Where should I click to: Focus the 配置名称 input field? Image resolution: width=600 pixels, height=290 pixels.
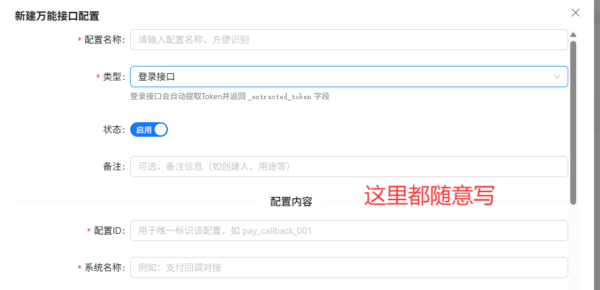(349, 40)
